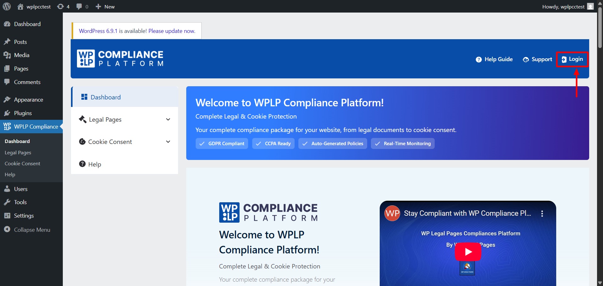Viewport: 603px width, 286px height.
Task: Select the Dashboard tab in plugin panel
Action: 106,97
